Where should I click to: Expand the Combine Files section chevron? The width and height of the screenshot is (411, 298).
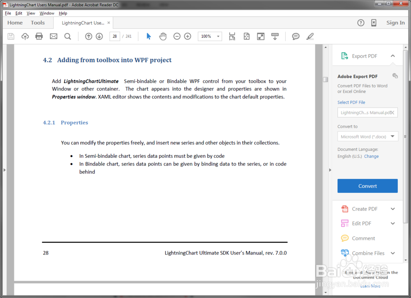coord(393,253)
